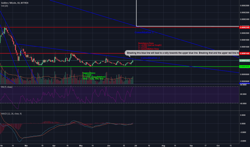Screen dimensions: 250x147
Task: Click the red 0.00002166 price label
Action: click(x=244, y=27)
